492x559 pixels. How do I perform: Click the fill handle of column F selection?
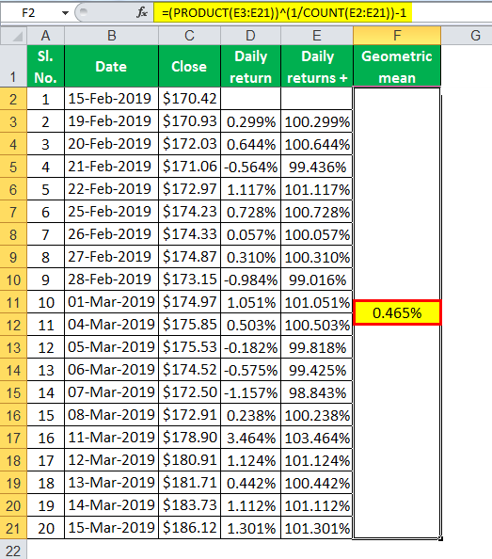pyautogui.click(x=440, y=538)
